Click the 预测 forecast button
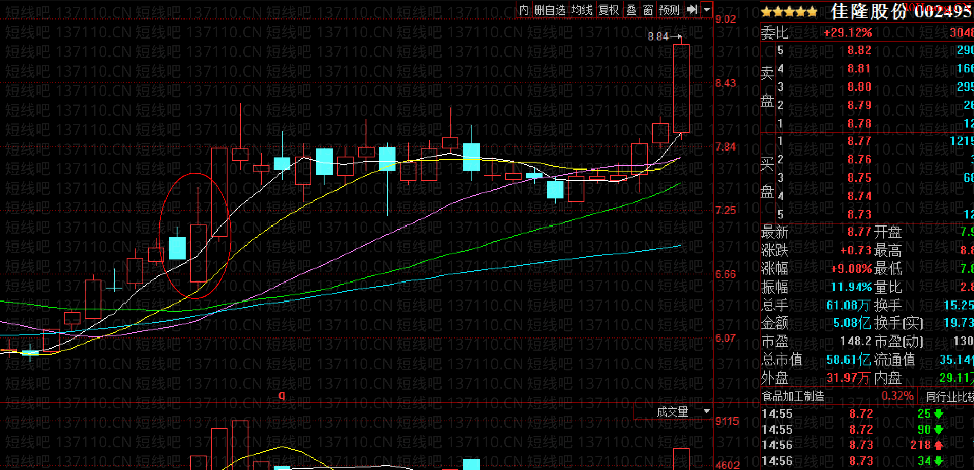Screen dimensions: 974x470 tap(669, 10)
